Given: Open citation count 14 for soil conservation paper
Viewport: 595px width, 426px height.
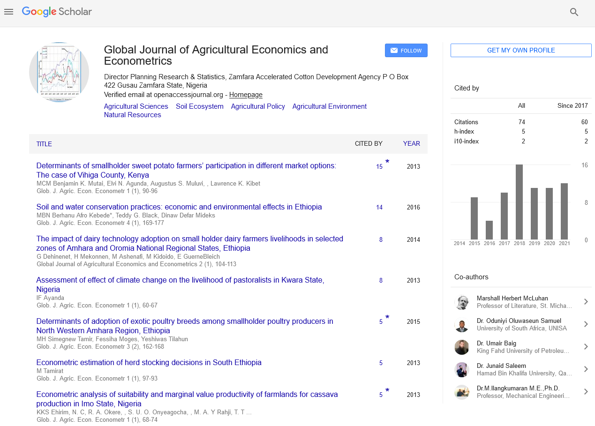Looking at the screenshot, I should tap(379, 208).
